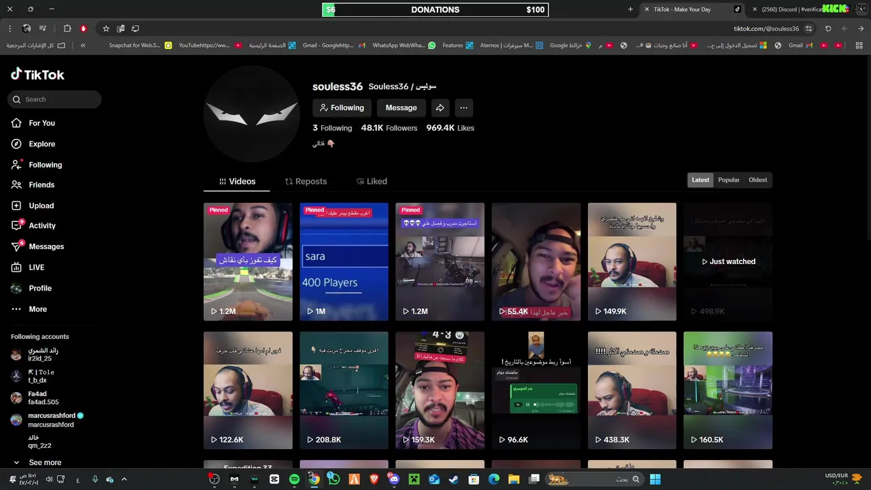Open the video with 160.5K views
This screenshot has height=490, width=871.
[x=728, y=390]
